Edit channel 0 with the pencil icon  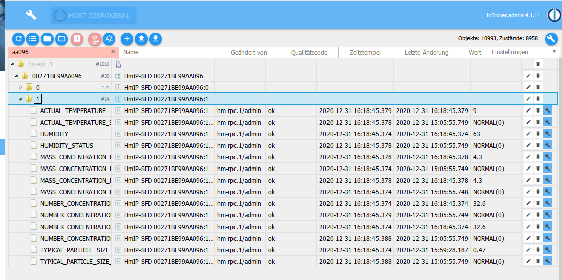pos(528,87)
